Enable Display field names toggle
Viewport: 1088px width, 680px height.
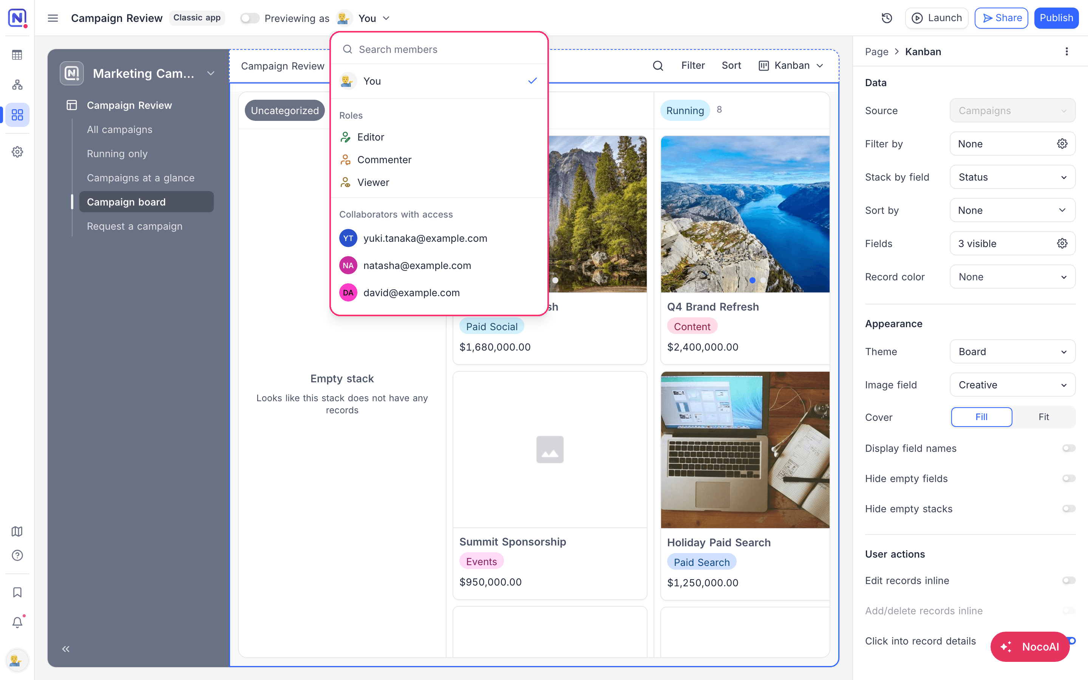click(x=1069, y=448)
